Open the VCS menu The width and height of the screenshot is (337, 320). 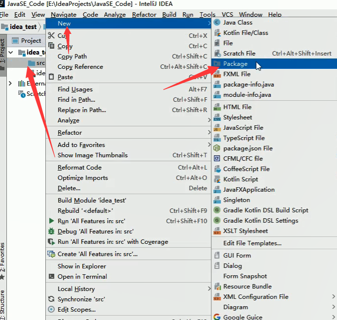(227, 15)
